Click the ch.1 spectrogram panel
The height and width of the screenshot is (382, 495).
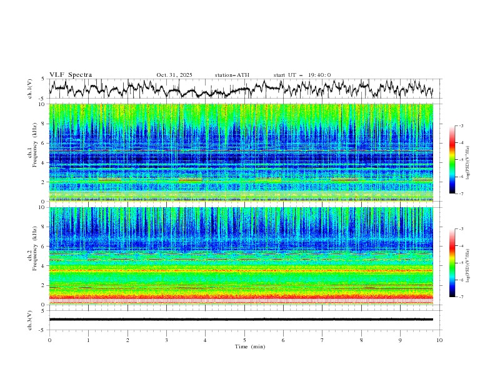241,152
